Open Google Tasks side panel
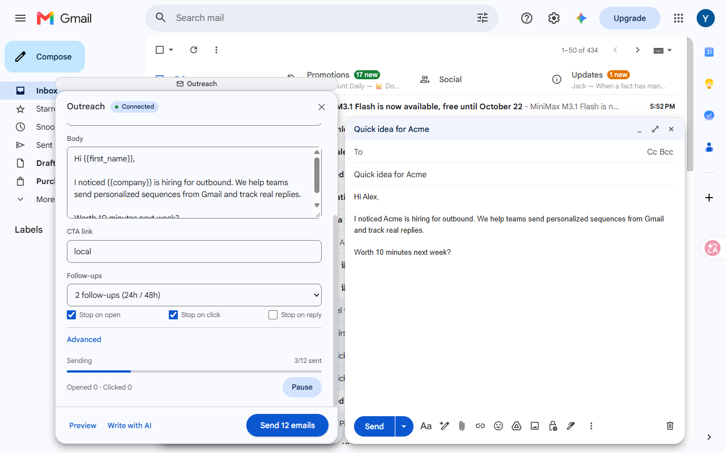 coord(709,115)
